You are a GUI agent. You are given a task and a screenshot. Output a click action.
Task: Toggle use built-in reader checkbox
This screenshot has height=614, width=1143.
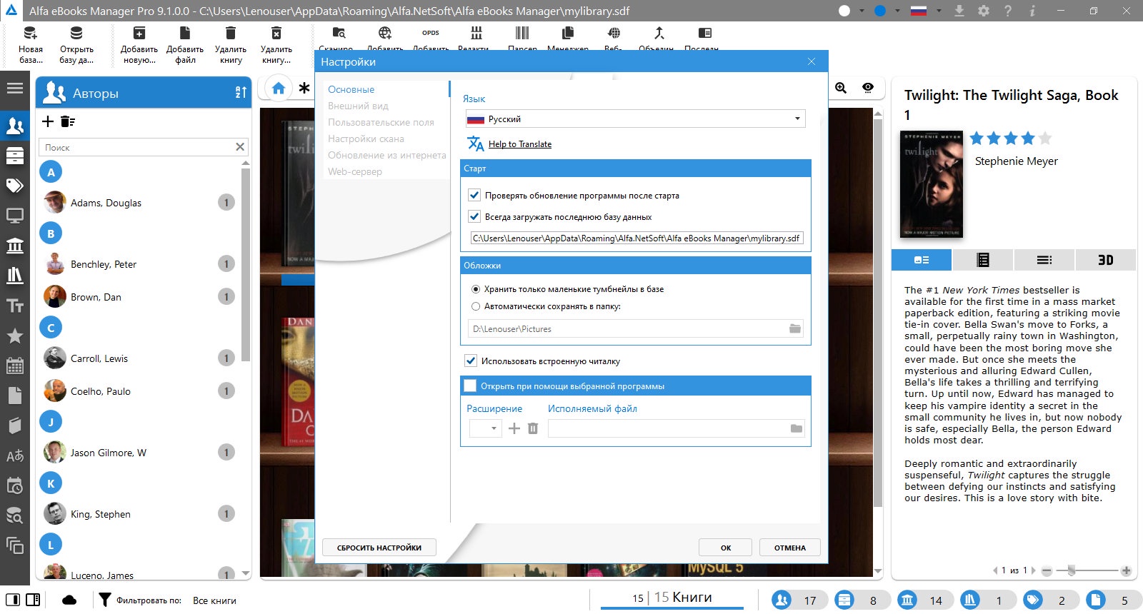point(471,361)
